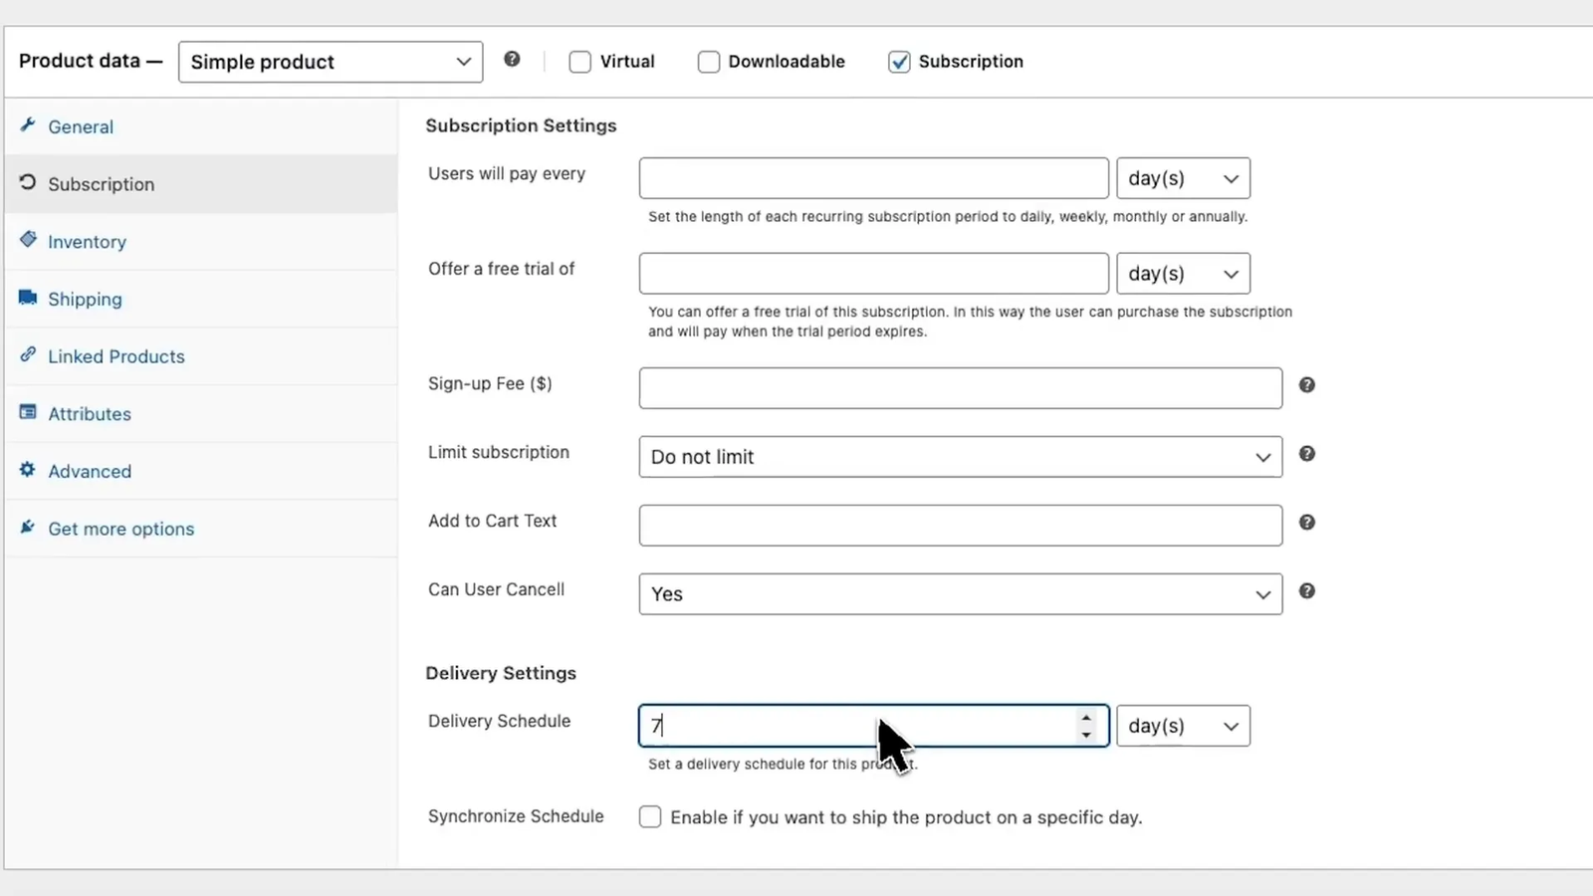1593x896 pixels.
Task: Enable the Downloadable checkbox
Action: [x=709, y=62]
